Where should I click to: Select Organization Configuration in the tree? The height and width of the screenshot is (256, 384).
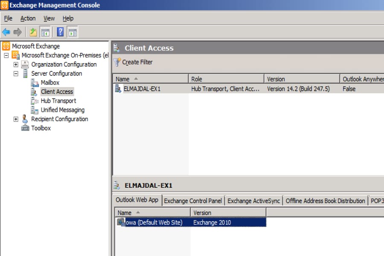tap(64, 64)
